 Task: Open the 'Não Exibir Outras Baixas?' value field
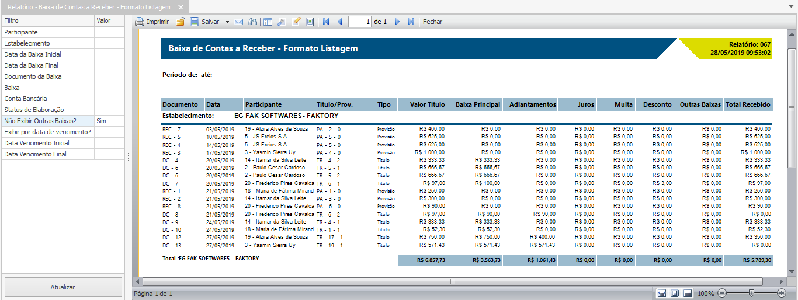click(x=109, y=121)
